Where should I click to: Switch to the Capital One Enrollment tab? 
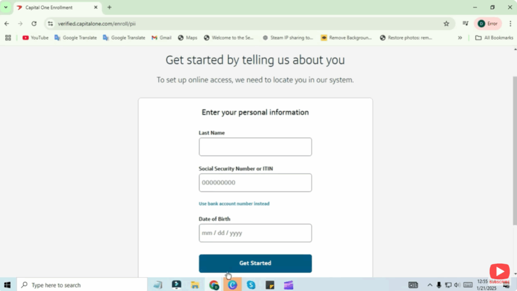[50, 8]
